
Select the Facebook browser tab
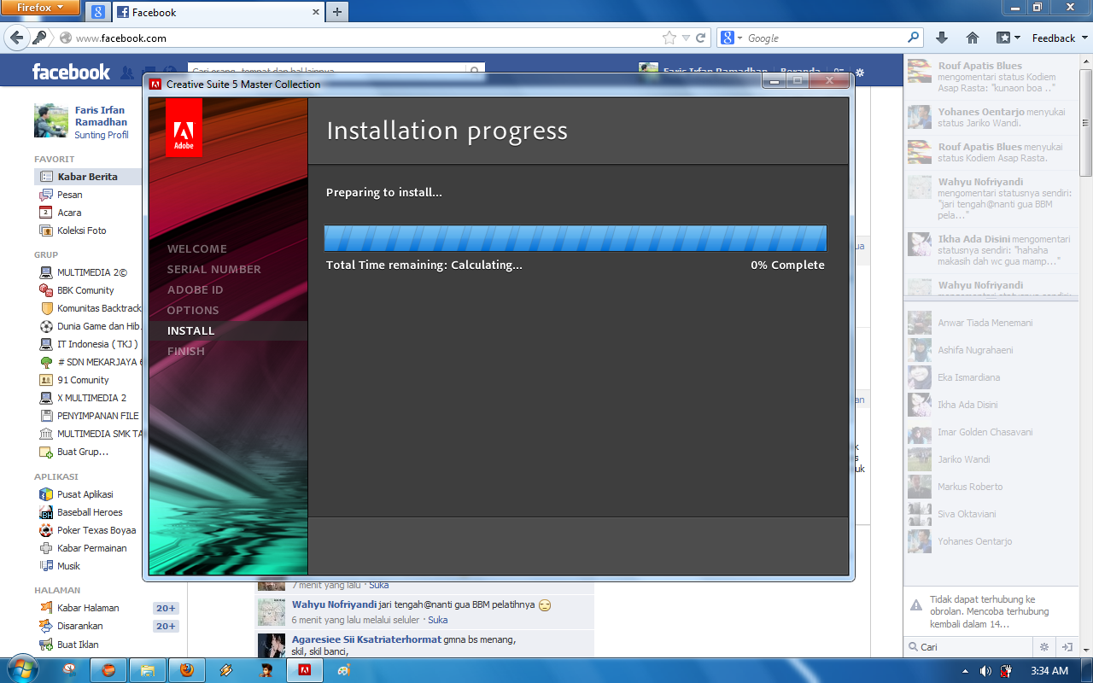(x=218, y=12)
